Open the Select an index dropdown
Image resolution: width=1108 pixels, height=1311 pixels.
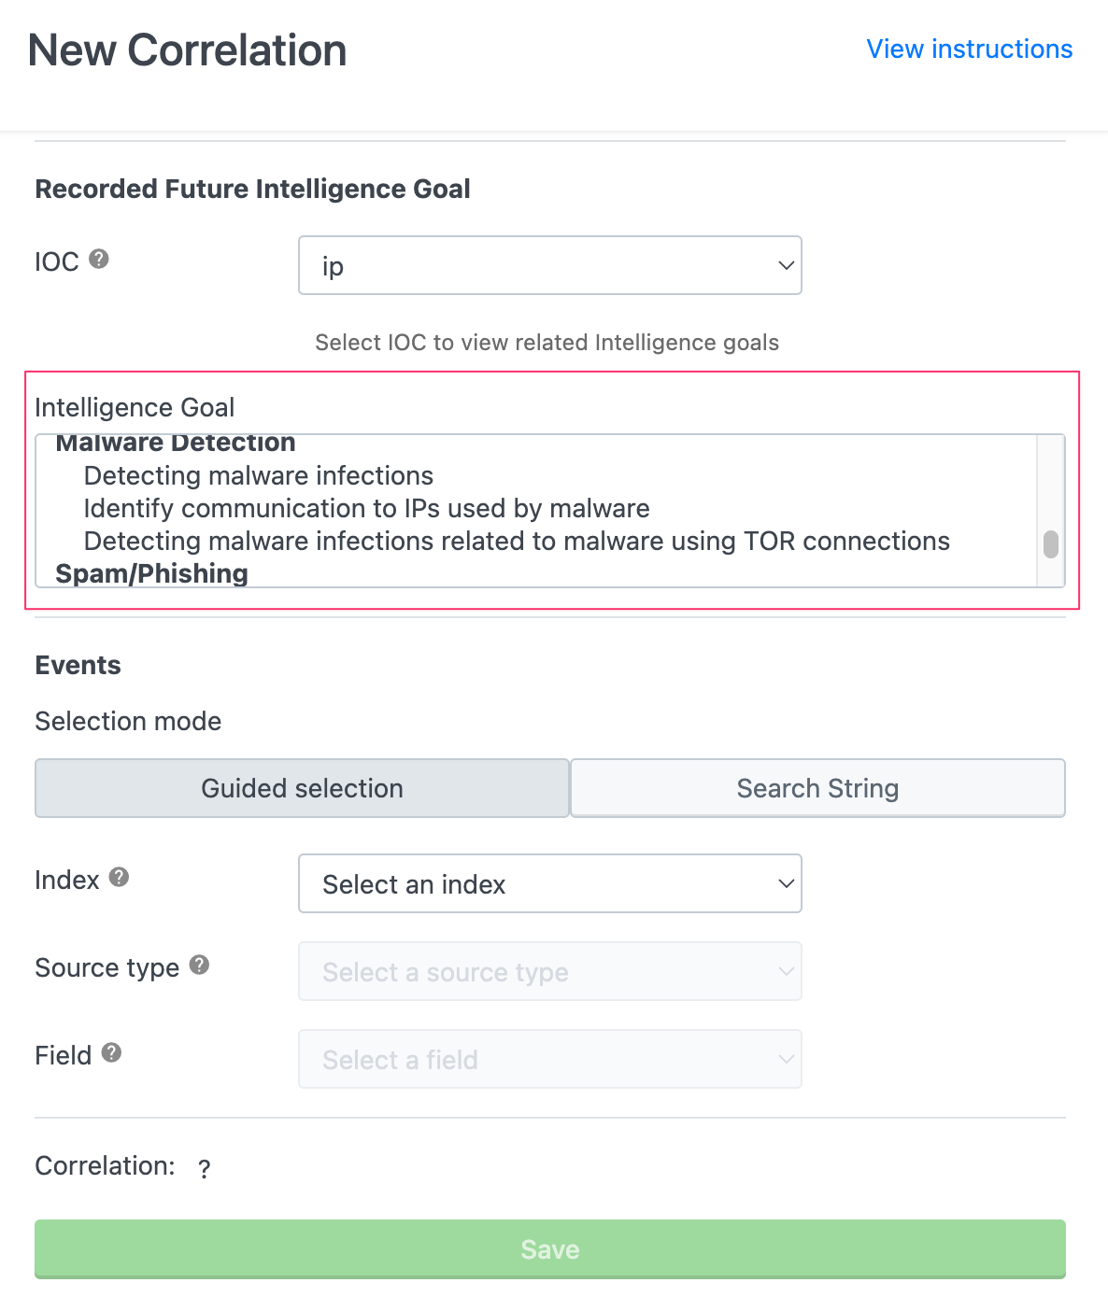549,883
